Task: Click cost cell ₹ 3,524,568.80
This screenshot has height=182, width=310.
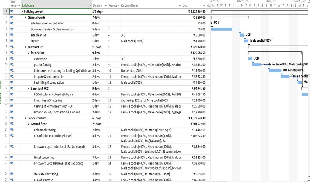Action: (x=194, y=11)
